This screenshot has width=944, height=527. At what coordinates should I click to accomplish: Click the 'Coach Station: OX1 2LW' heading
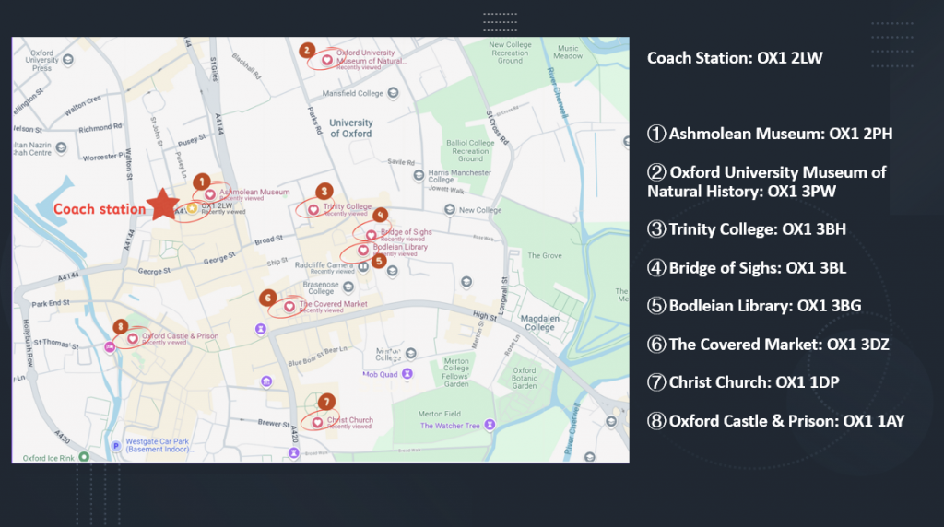tap(735, 58)
